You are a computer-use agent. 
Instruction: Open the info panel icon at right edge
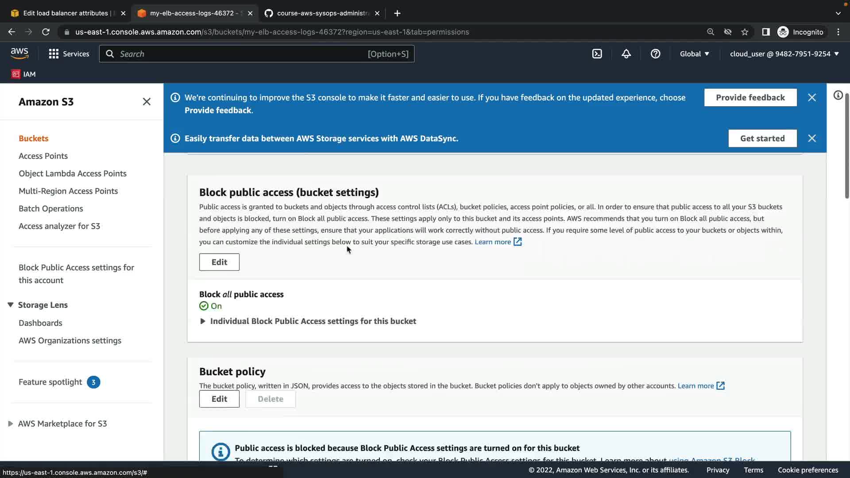pos(838,96)
